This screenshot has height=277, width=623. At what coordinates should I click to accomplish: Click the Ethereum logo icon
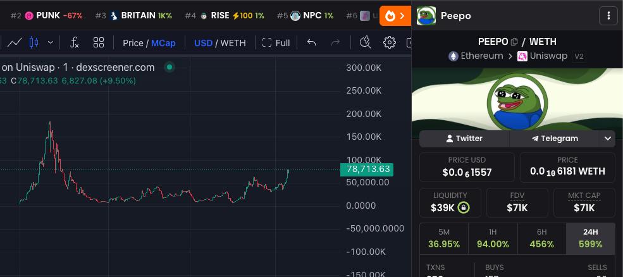coord(453,56)
